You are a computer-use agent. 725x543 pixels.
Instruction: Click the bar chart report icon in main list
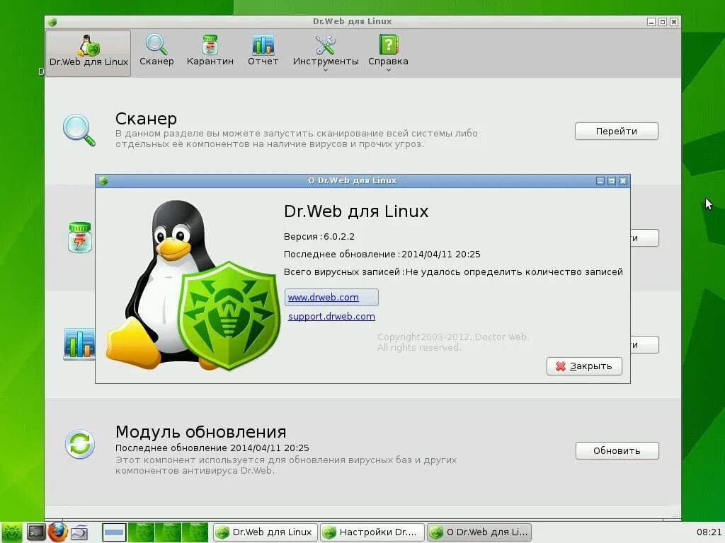(x=79, y=344)
